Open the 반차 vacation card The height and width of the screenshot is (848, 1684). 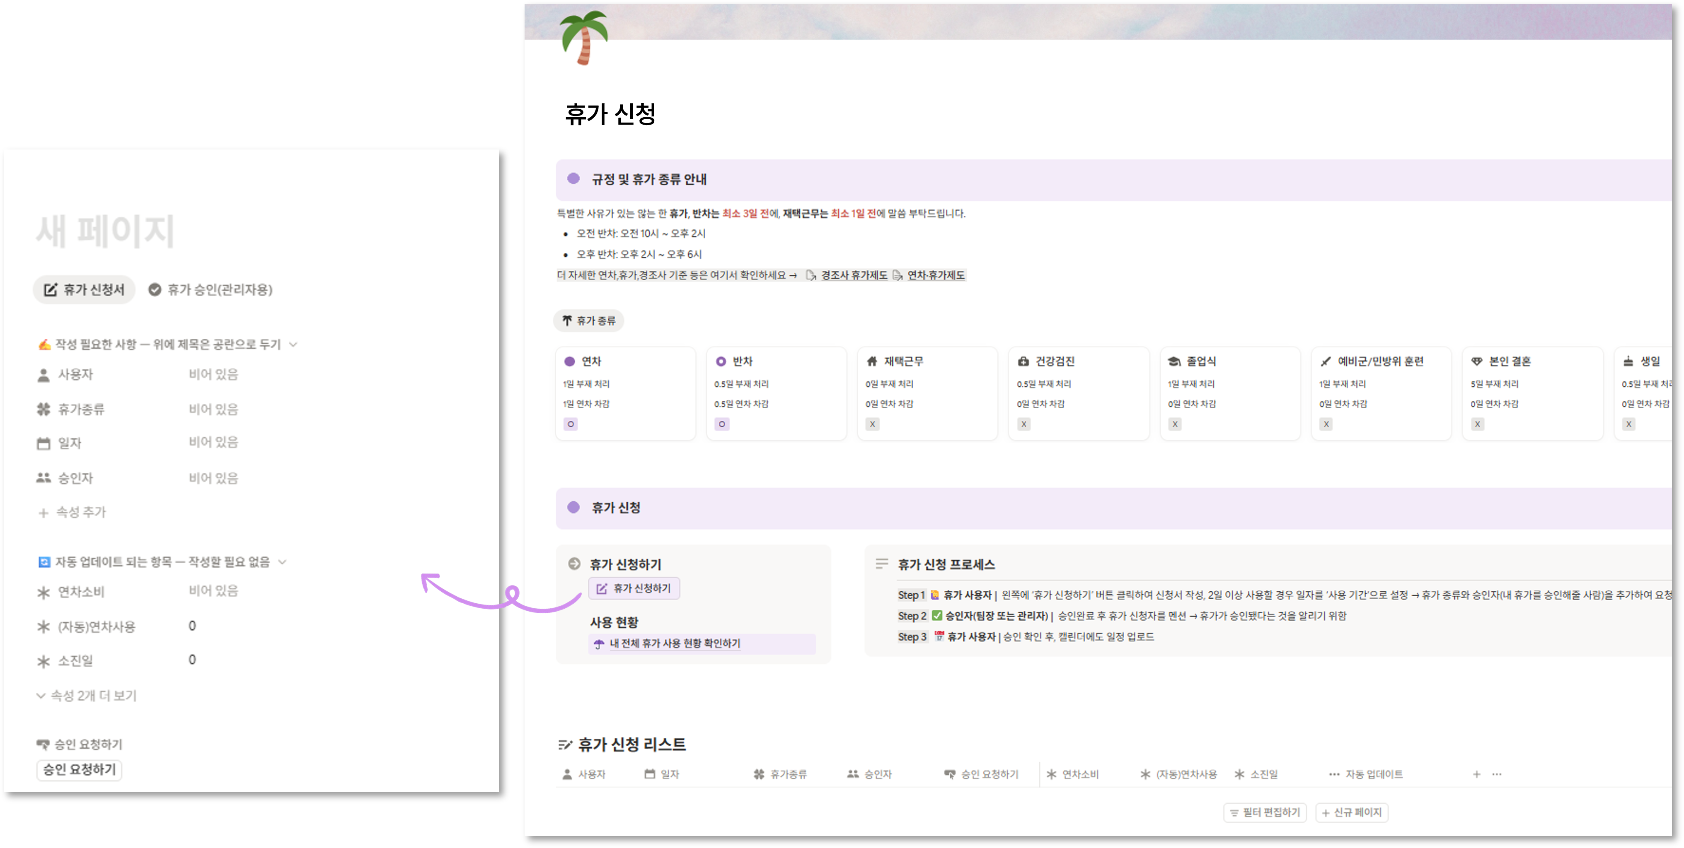tap(777, 394)
